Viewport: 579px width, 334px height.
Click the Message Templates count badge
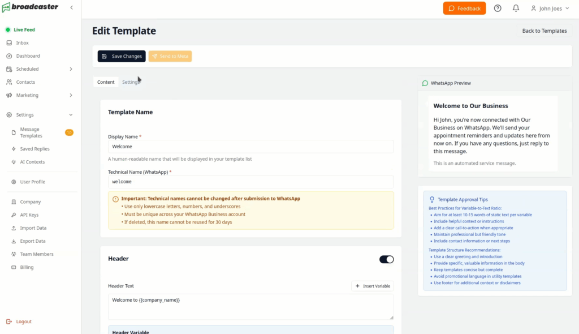coord(69,132)
